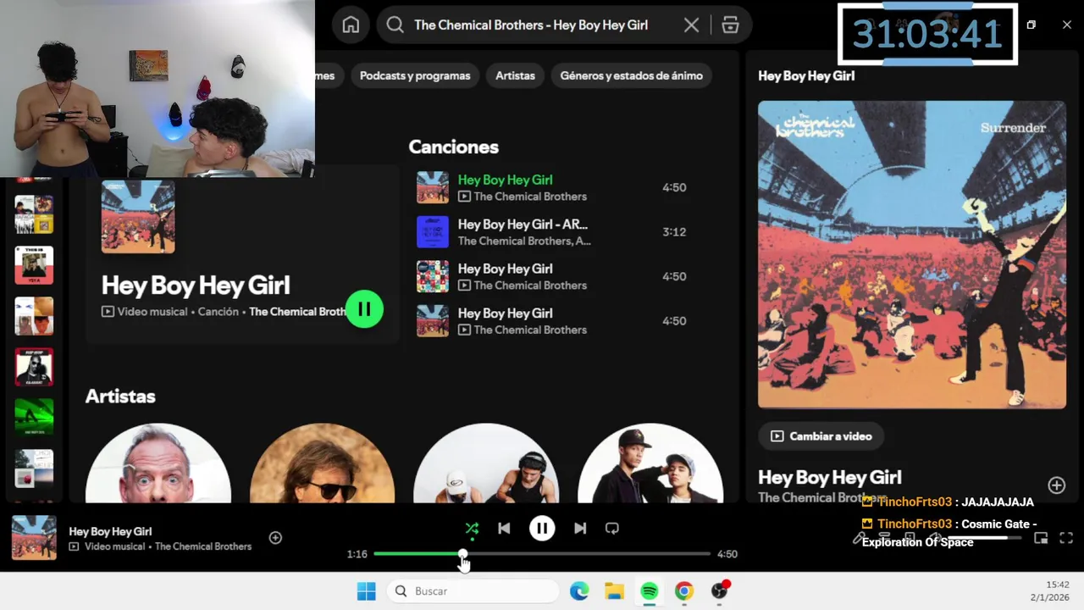Clear the search text with X icon
This screenshot has height=610, width=1084.
coord(691,25)
